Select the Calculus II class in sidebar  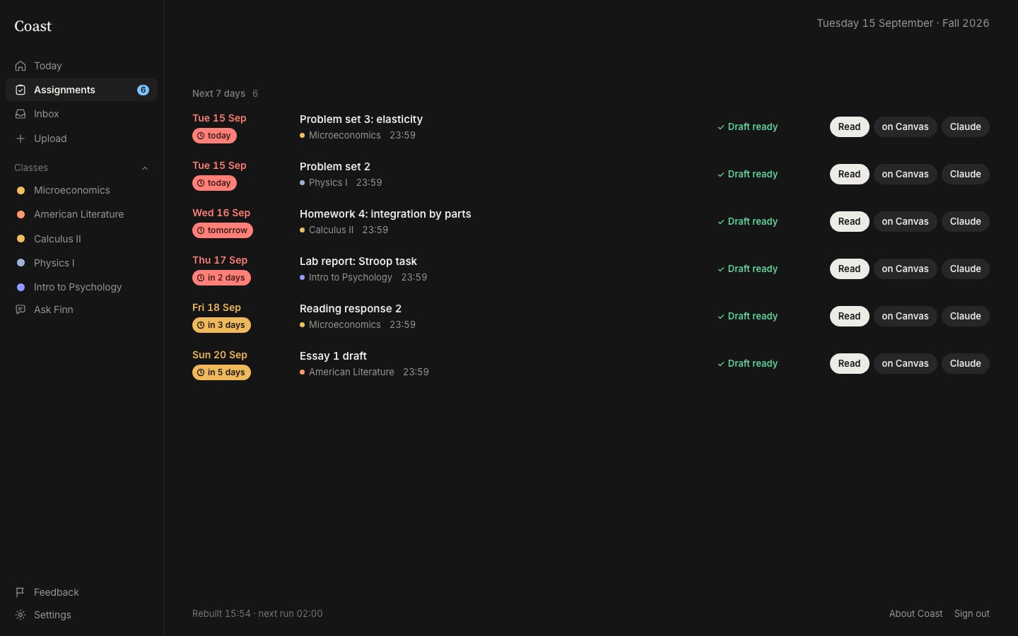tap(81, 239)
